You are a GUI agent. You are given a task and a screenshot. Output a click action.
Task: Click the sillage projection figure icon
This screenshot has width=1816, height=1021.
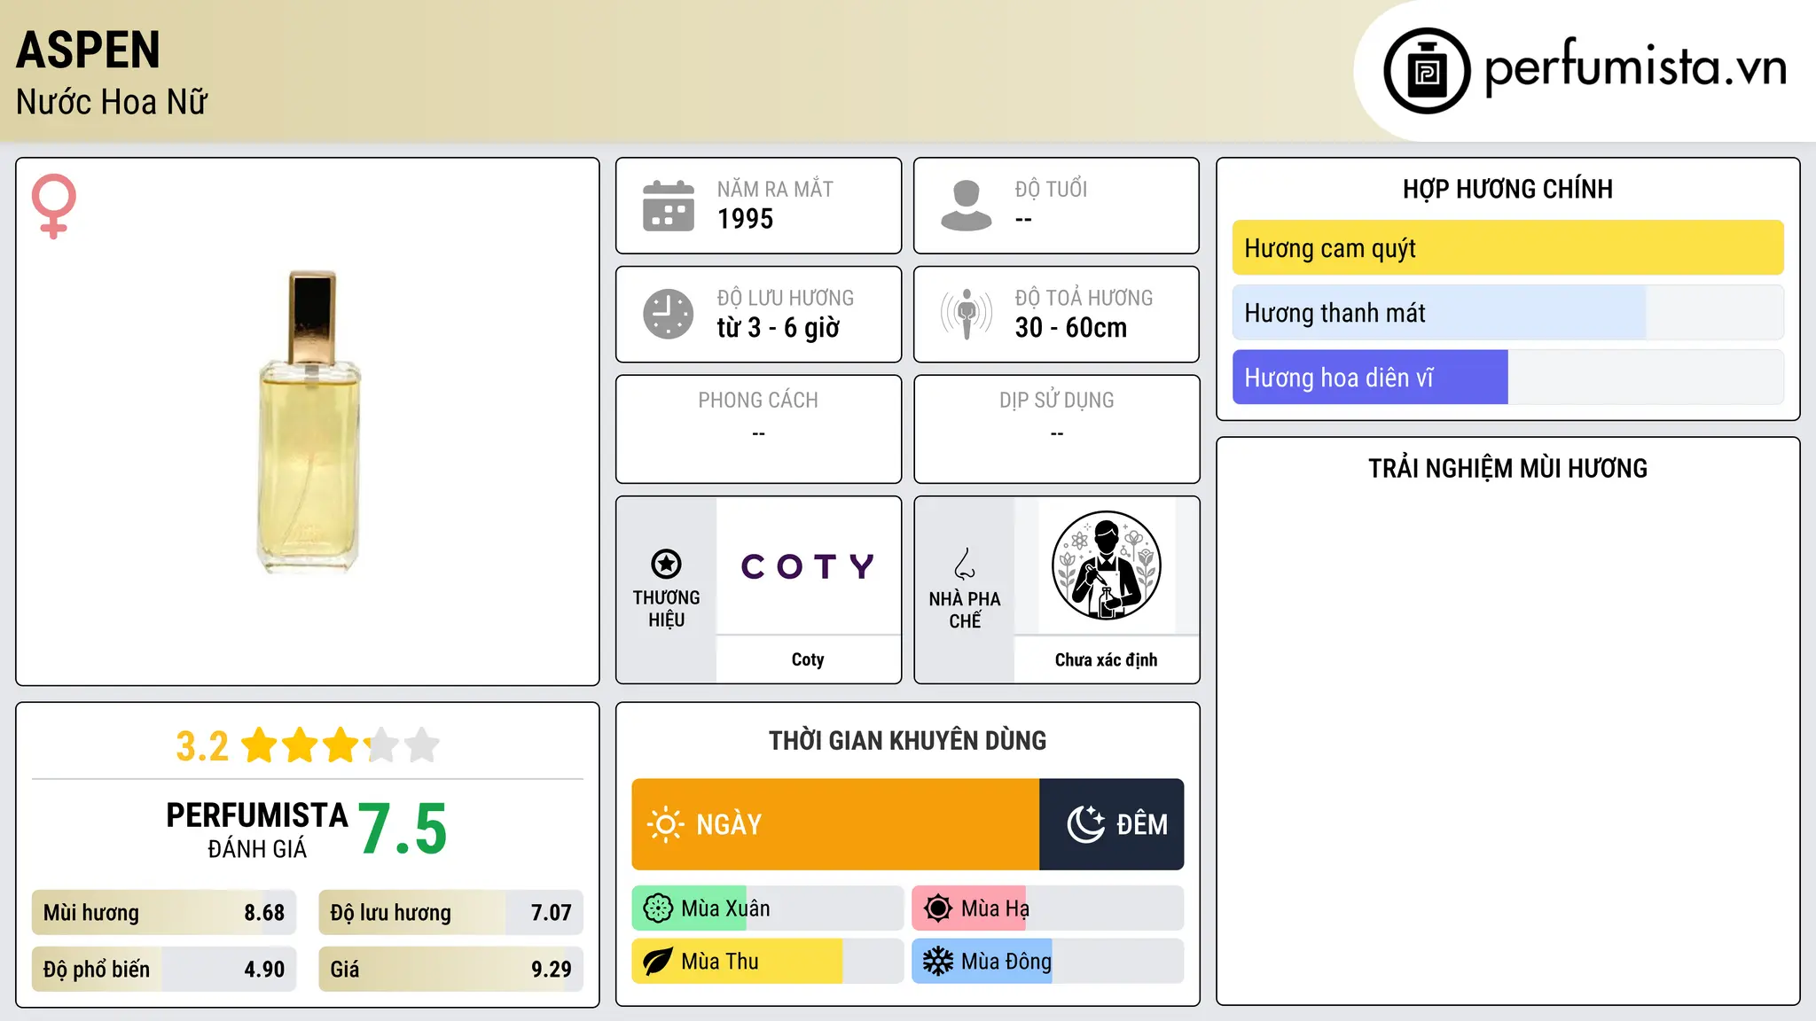[x=967, y=314]
